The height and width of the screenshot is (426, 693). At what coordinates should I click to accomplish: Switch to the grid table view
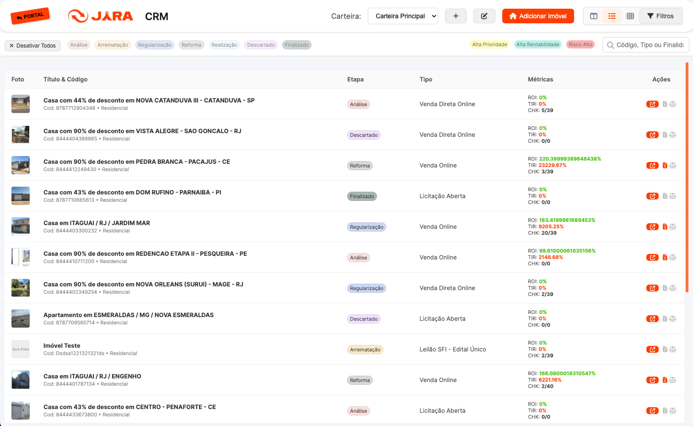click(630, 16)
